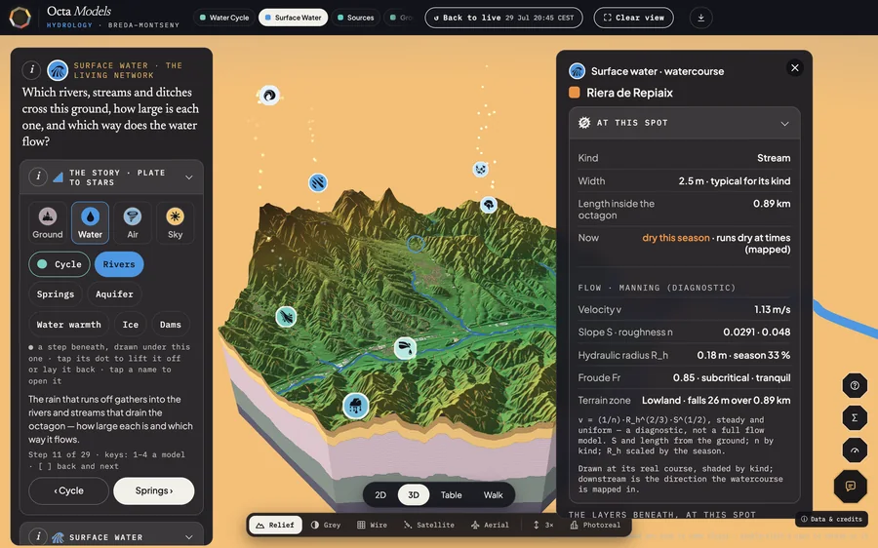Image resolution: width=878 pixels, height=548 pixels.
Task: Click the tree marker on the ridge
Action: [x=489, y=205]
